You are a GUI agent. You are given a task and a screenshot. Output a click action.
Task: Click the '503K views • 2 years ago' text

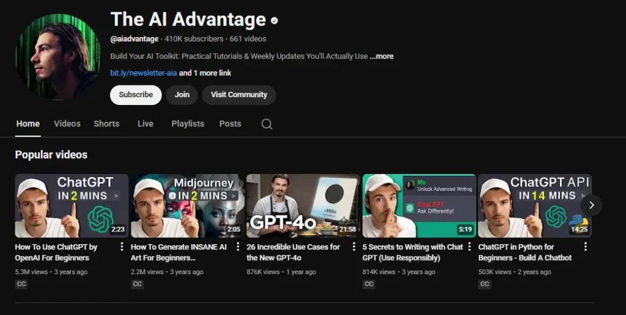coord(515,272)
